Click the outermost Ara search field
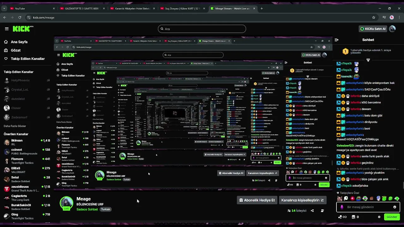The width and height of the screenshot is (404, 227). [x=202, y=29]
